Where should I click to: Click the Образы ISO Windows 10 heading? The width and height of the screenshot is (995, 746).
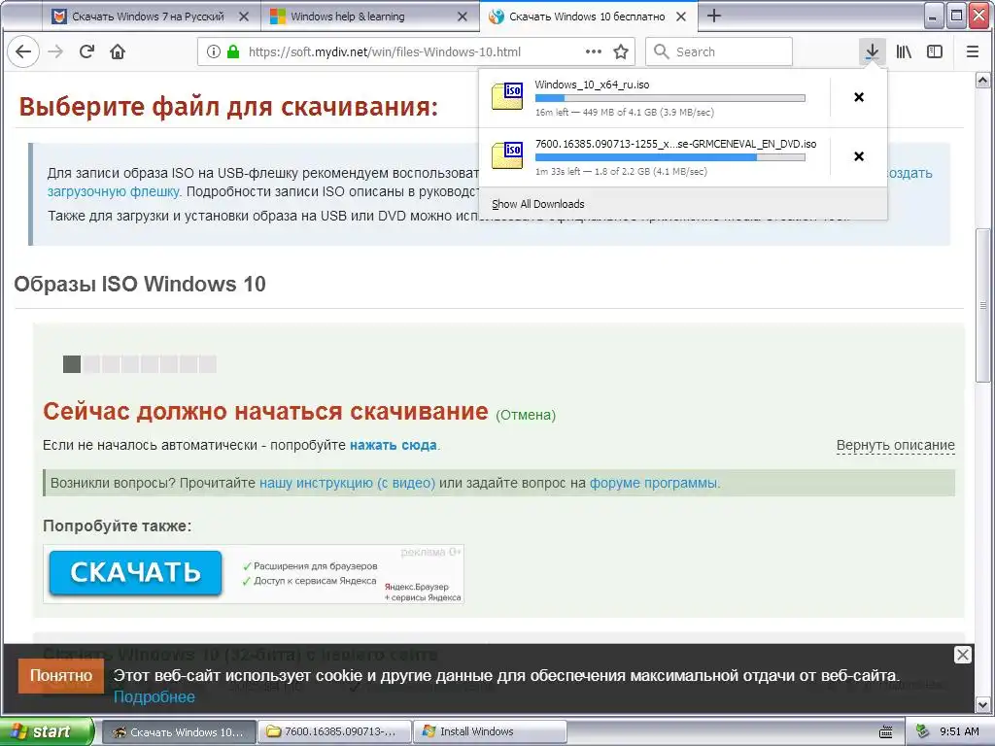[x=140, y=285]
